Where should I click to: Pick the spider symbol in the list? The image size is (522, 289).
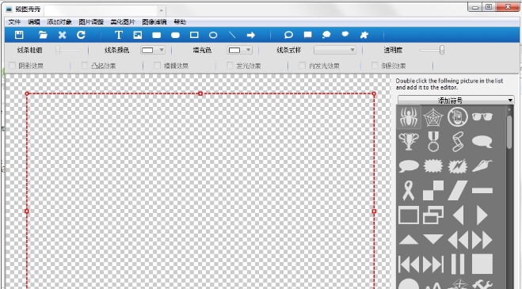pos(409,117)
